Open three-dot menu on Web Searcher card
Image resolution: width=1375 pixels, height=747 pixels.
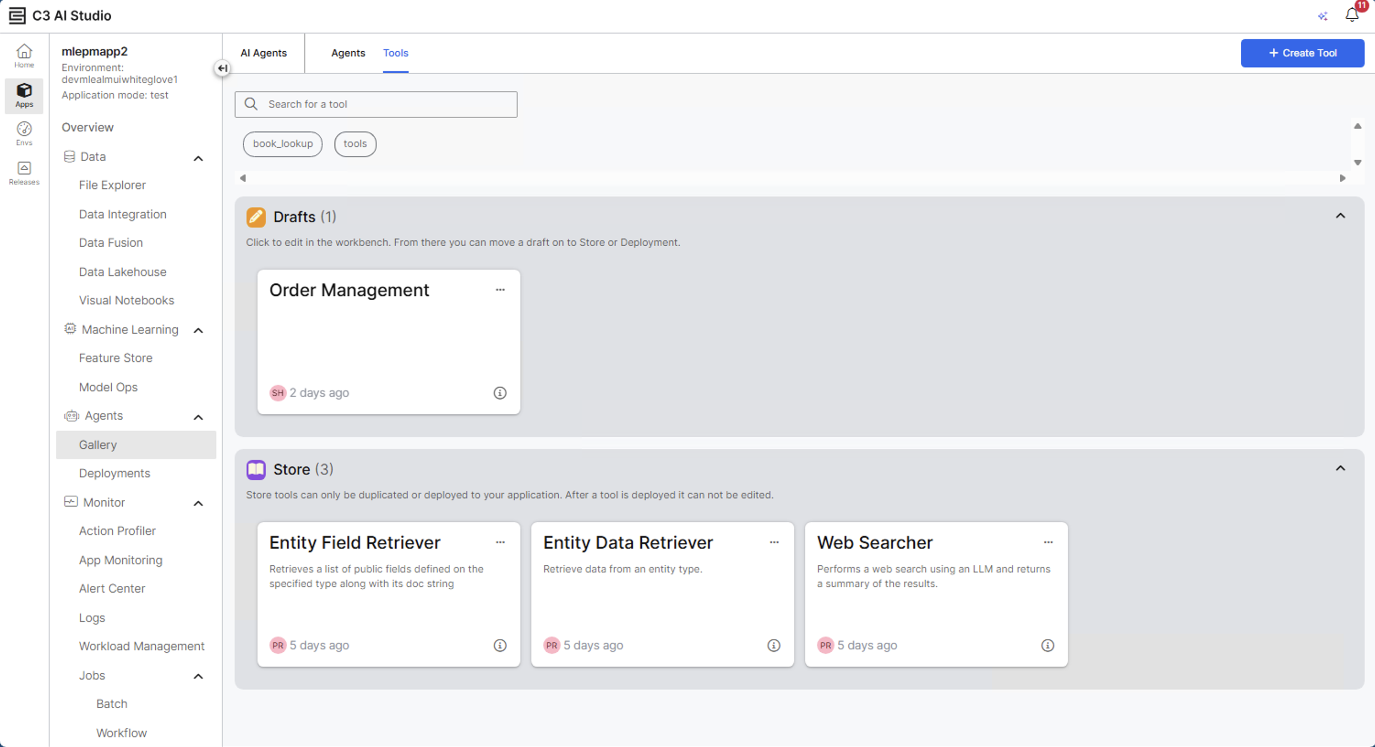[1048, 542]
